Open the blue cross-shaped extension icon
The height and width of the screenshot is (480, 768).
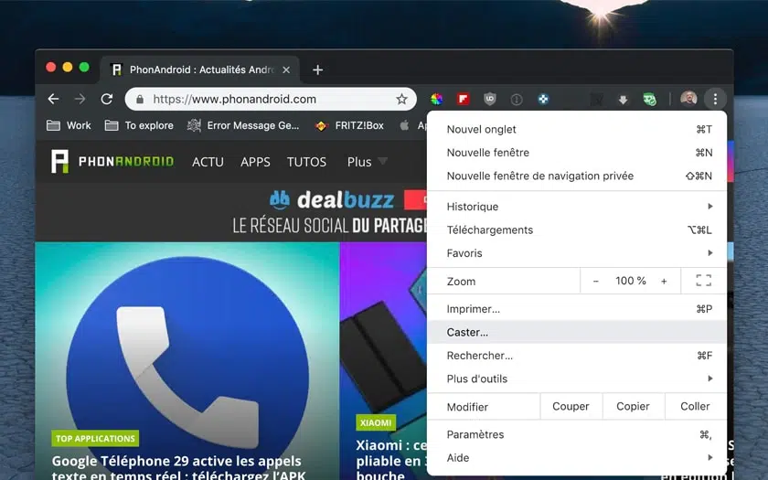pos(543,100)
